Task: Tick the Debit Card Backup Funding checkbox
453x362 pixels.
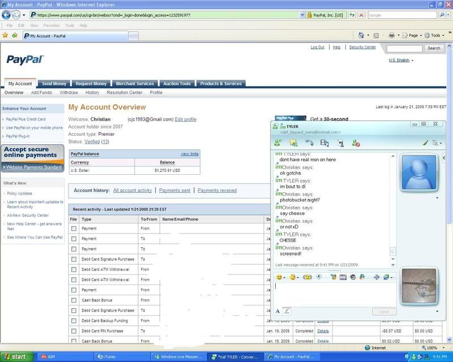Action: [74, 321]
